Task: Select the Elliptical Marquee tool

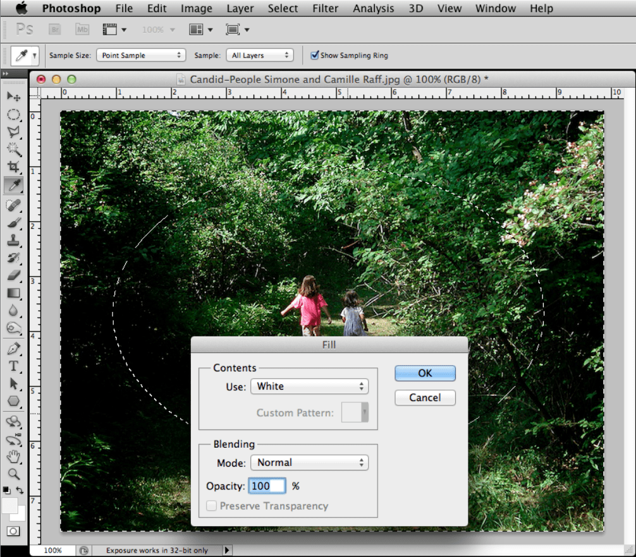Action: (13, 115)
